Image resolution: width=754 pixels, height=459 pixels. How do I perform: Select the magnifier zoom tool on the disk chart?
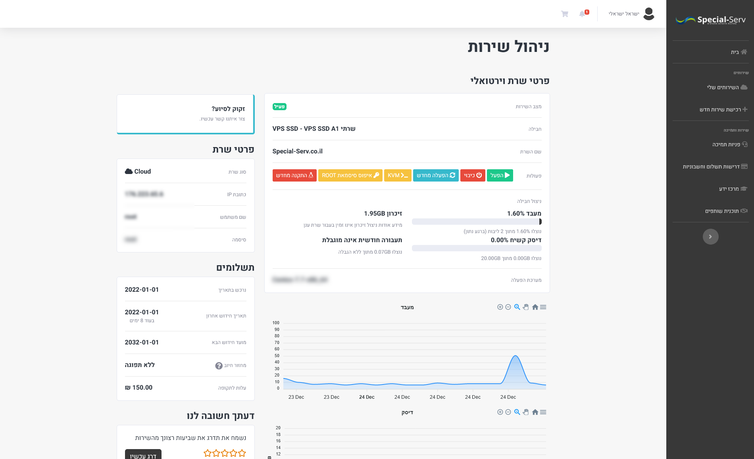tap(517, 412)
